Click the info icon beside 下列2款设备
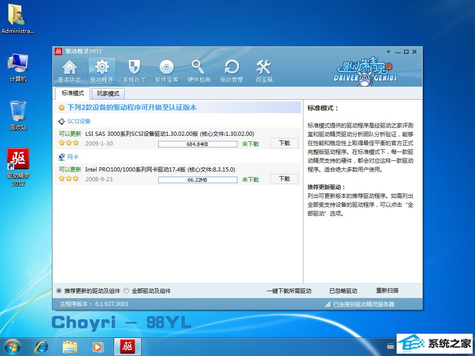Viewport: 475px width, 356px height. 62,108
